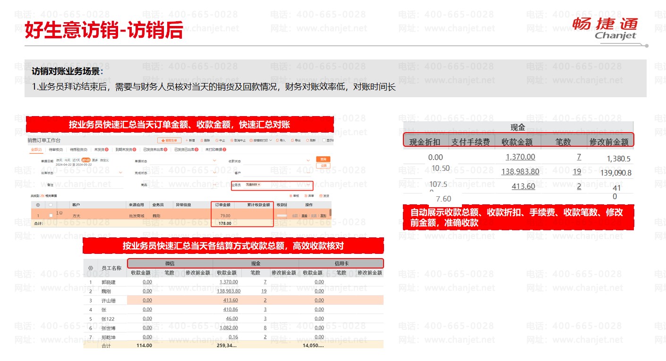The width and height of the screenshot is (666, 361).
Task: Select the 近7天 date quick filter
Action: coord(76,160)
